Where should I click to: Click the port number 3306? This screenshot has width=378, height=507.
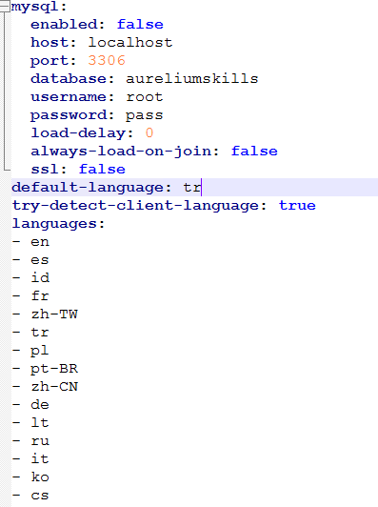tap(107, 61)
